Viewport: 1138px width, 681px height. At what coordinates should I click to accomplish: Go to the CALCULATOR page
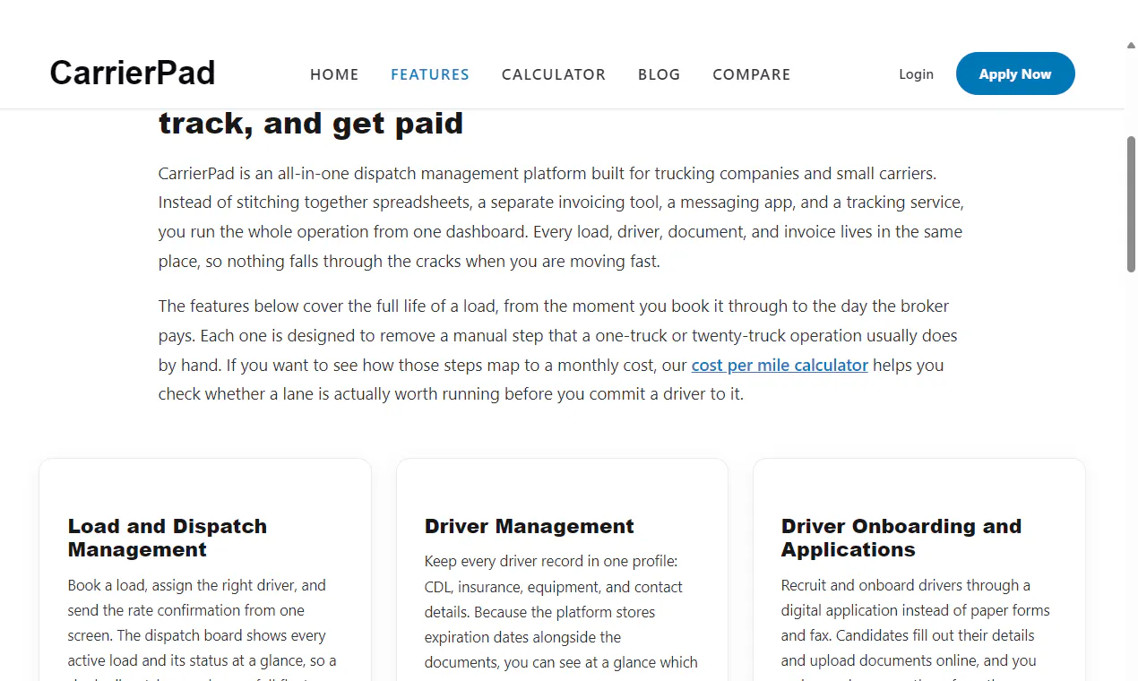(x=554, y=74)
